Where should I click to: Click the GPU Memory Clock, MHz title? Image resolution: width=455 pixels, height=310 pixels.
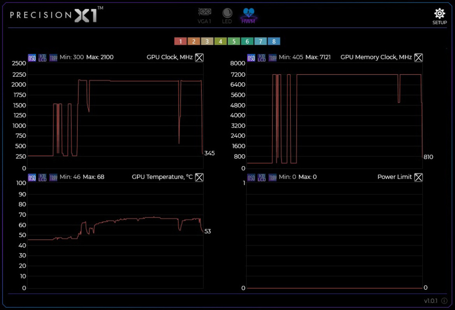point(376,57)
